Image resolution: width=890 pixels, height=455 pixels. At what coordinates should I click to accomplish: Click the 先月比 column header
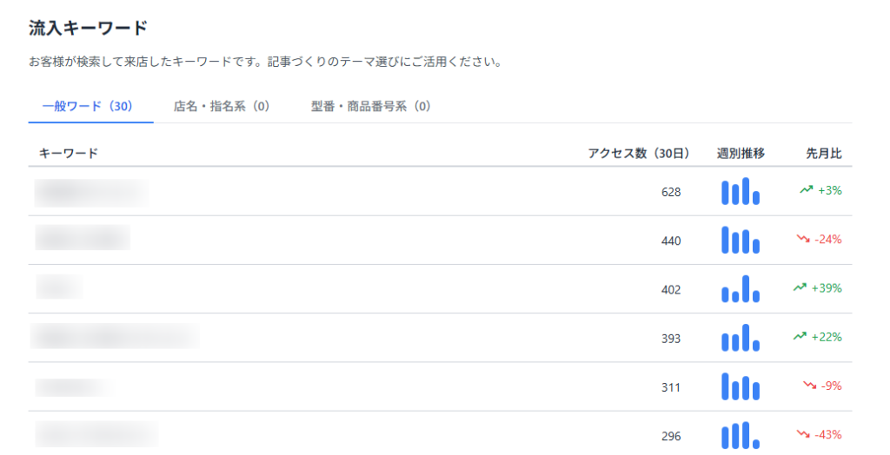click(824, 153)
